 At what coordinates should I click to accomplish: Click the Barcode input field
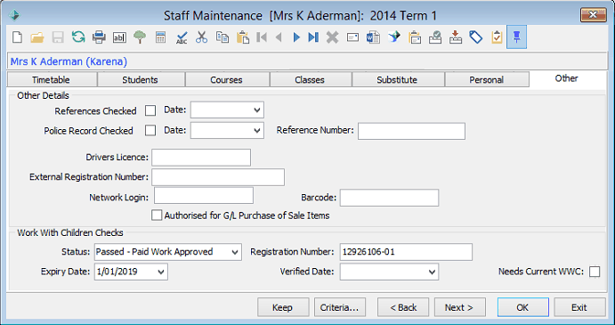coord(389,198)
